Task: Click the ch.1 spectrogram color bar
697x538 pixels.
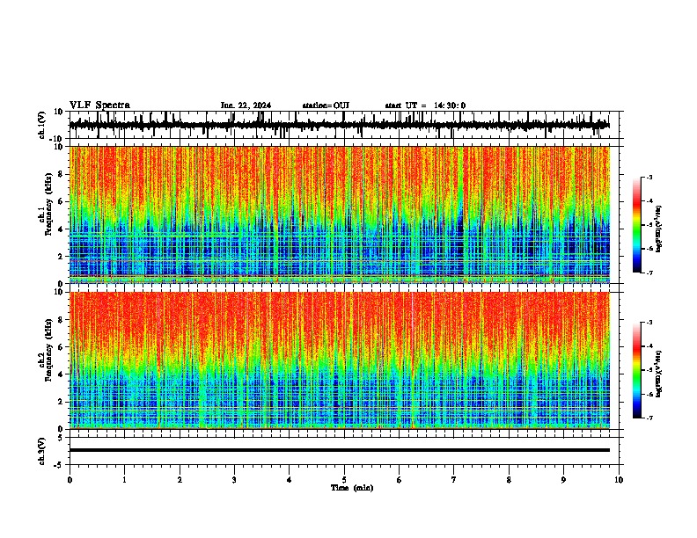Action: [637, 225]
